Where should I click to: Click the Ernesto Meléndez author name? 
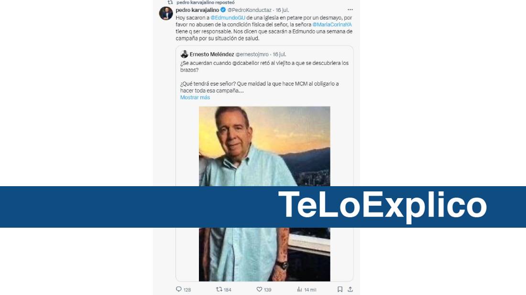(x=212, y=54)
